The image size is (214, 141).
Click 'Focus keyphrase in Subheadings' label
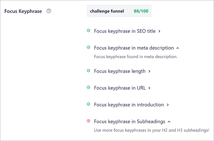tap(130, 121)
